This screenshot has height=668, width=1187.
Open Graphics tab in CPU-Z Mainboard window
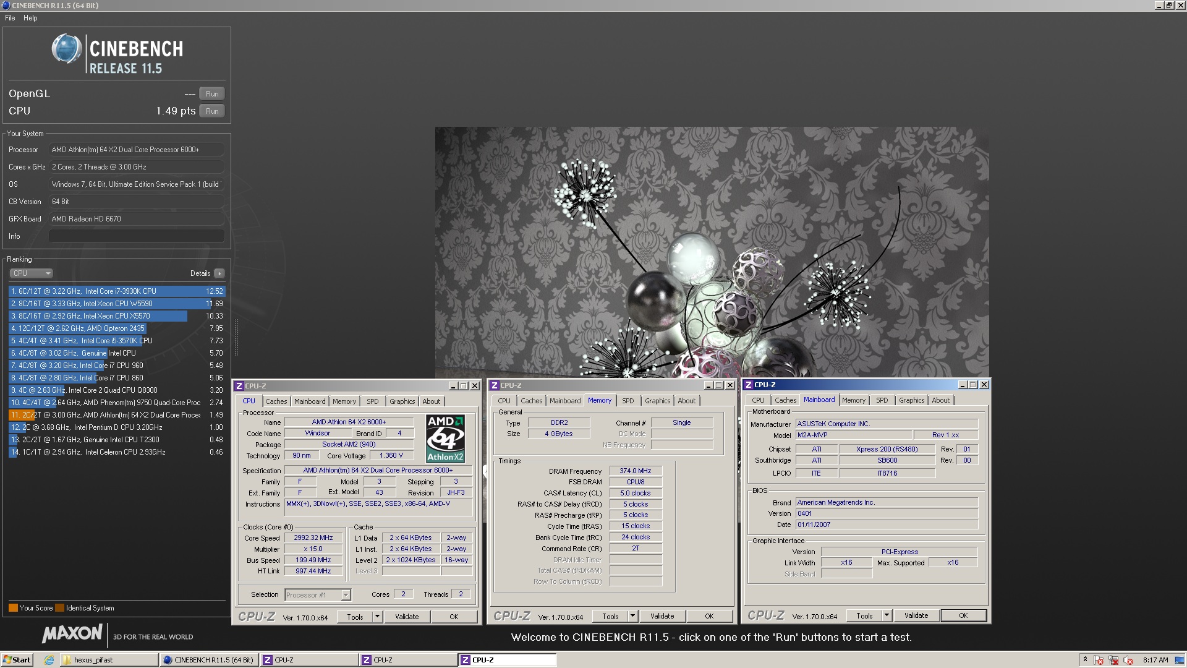(912, 400)
